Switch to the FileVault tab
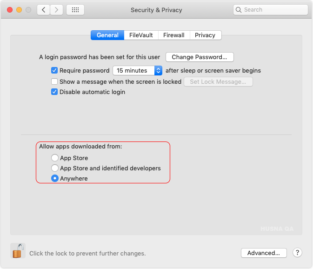This screenshot has height=269, width=313. tap(141, 35)
